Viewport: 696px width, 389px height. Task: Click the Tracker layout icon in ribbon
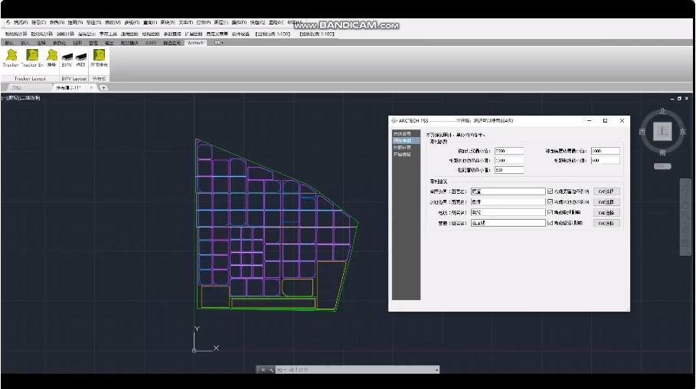(11, 56)
